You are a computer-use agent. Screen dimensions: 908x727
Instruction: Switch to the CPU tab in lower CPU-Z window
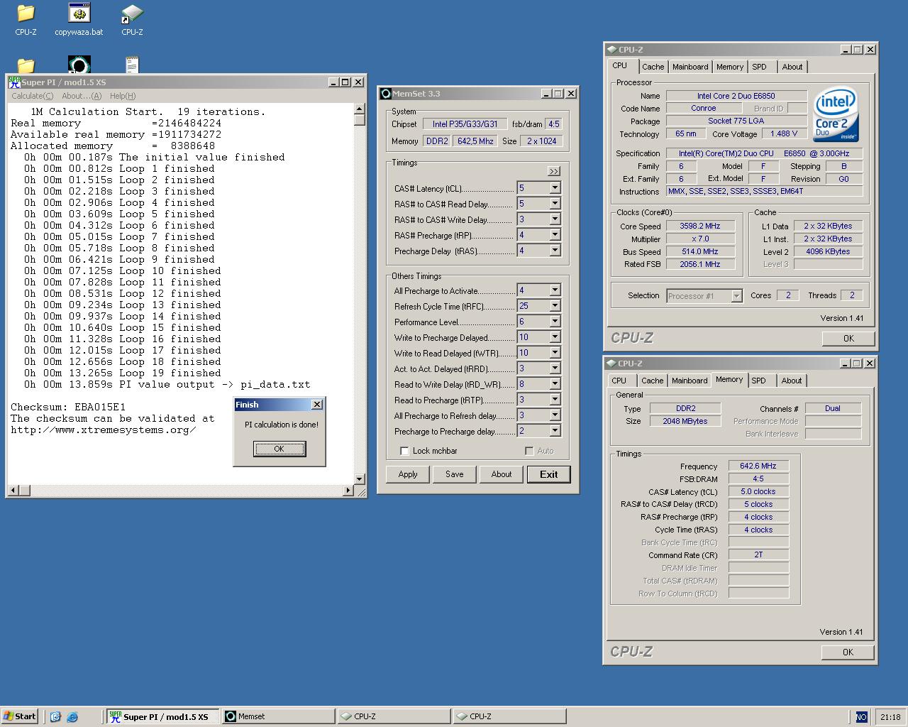coord(619,381)
